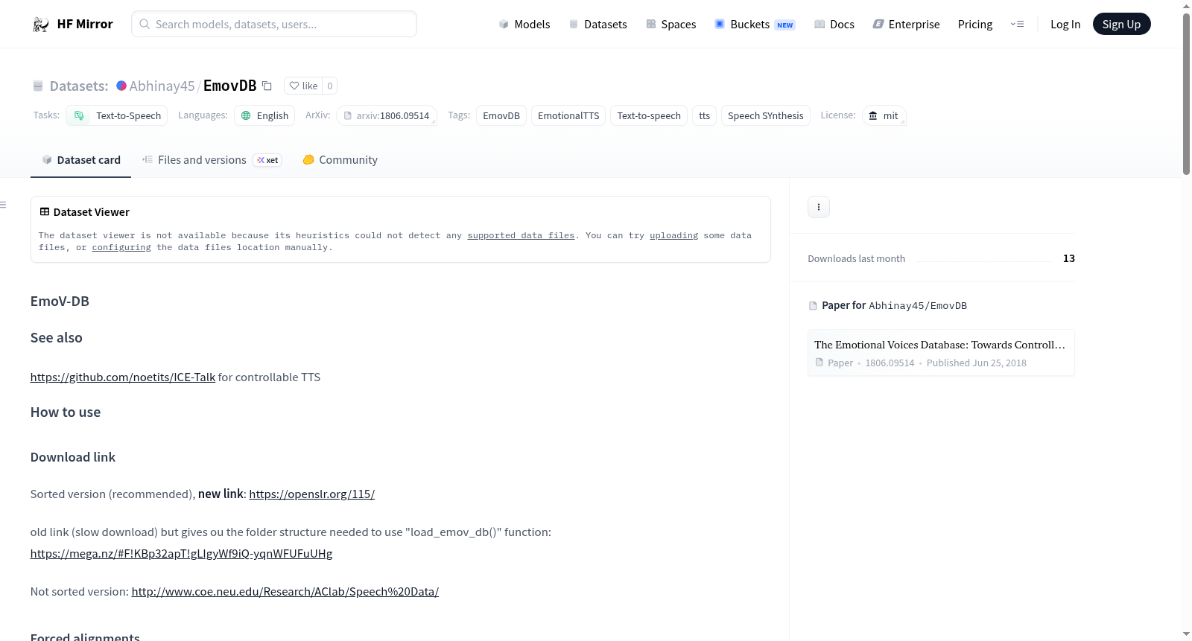Click the Speech SYnthesis tag
1192x641 pixels.
coord(765,115)
